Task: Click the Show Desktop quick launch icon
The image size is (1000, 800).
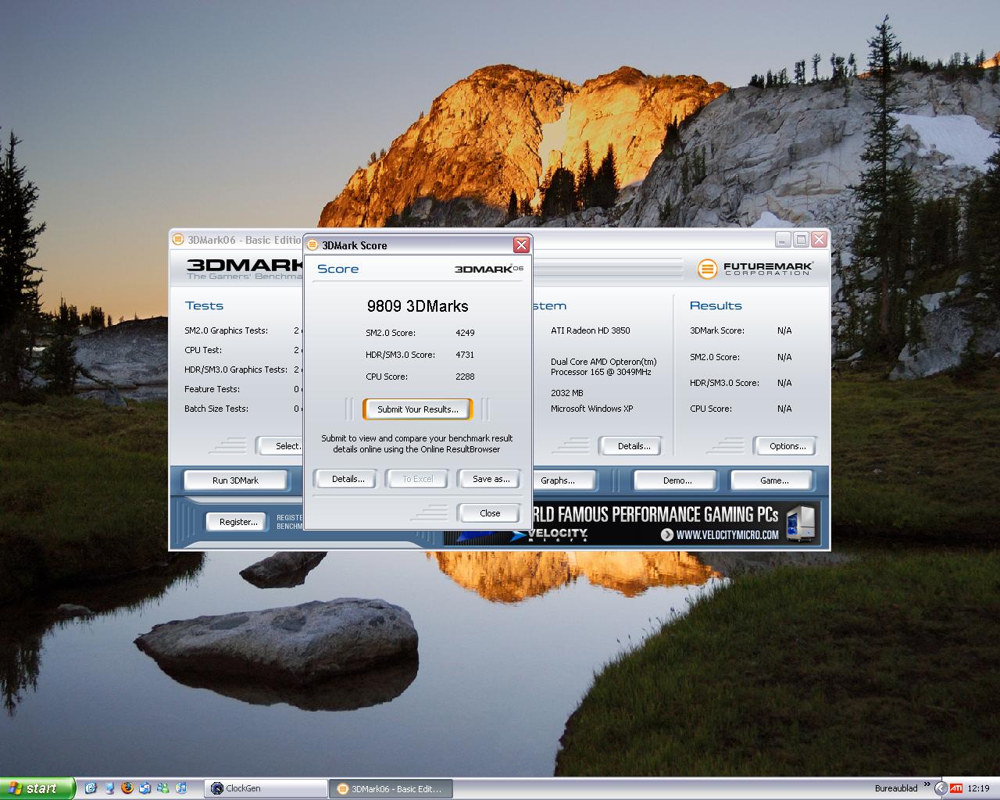Action: pos(109,788)
